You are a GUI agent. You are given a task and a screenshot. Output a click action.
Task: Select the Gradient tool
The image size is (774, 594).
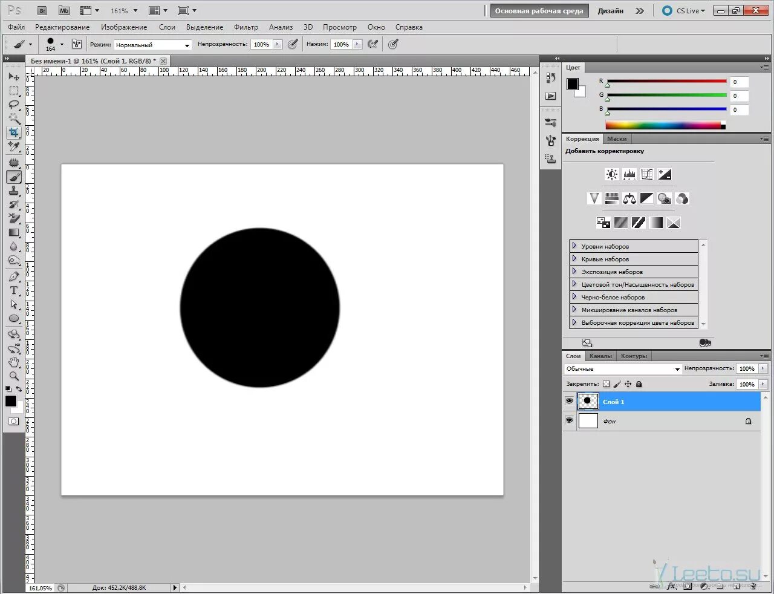coord(14,232)
